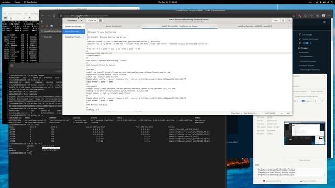Reload the Docker docs page
335x188 pixels.
point(54,16)
